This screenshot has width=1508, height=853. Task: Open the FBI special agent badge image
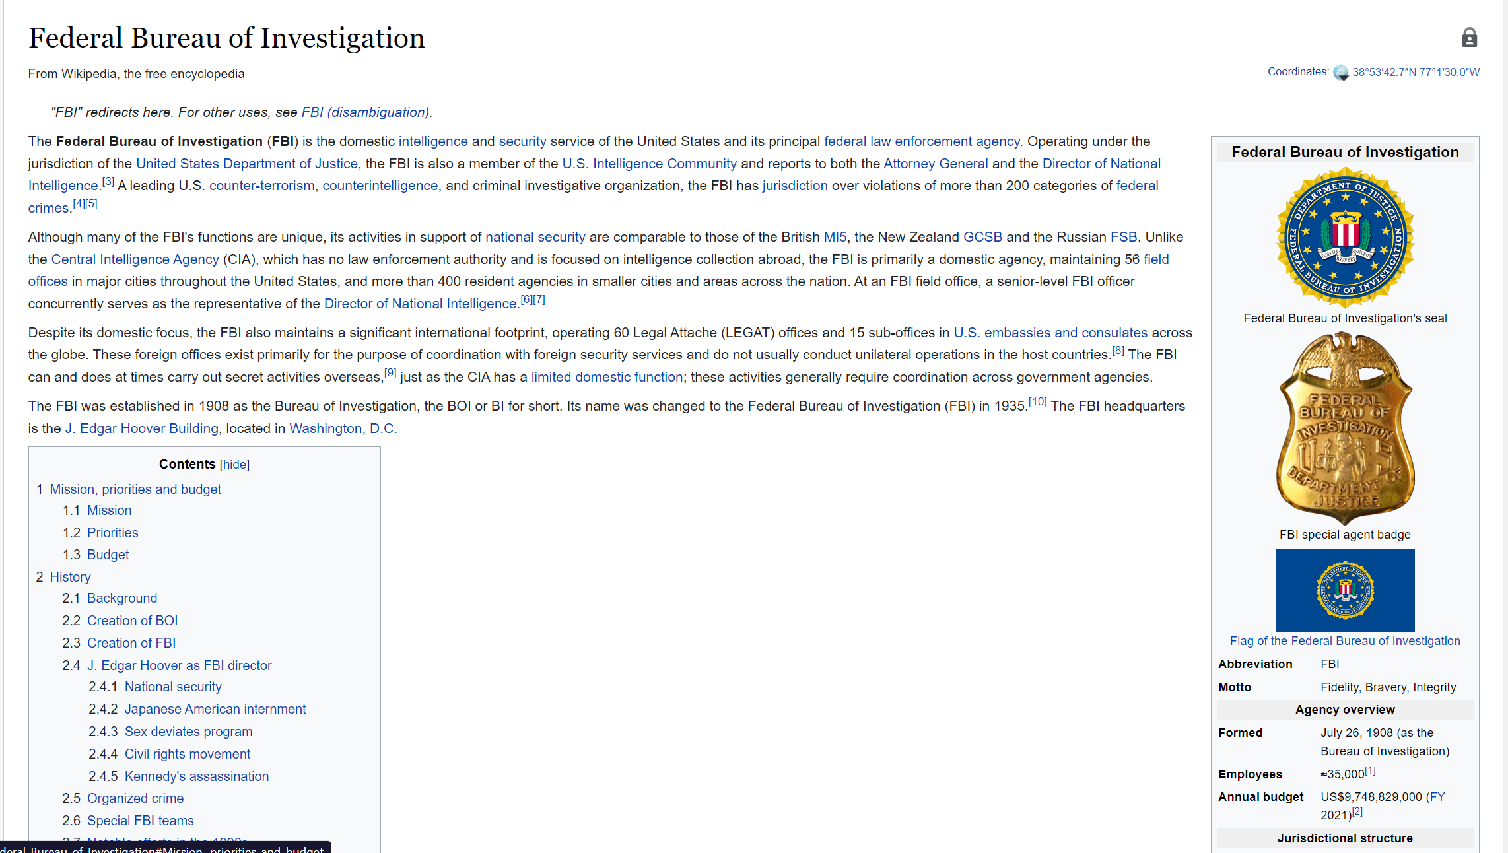(1345, 428)
